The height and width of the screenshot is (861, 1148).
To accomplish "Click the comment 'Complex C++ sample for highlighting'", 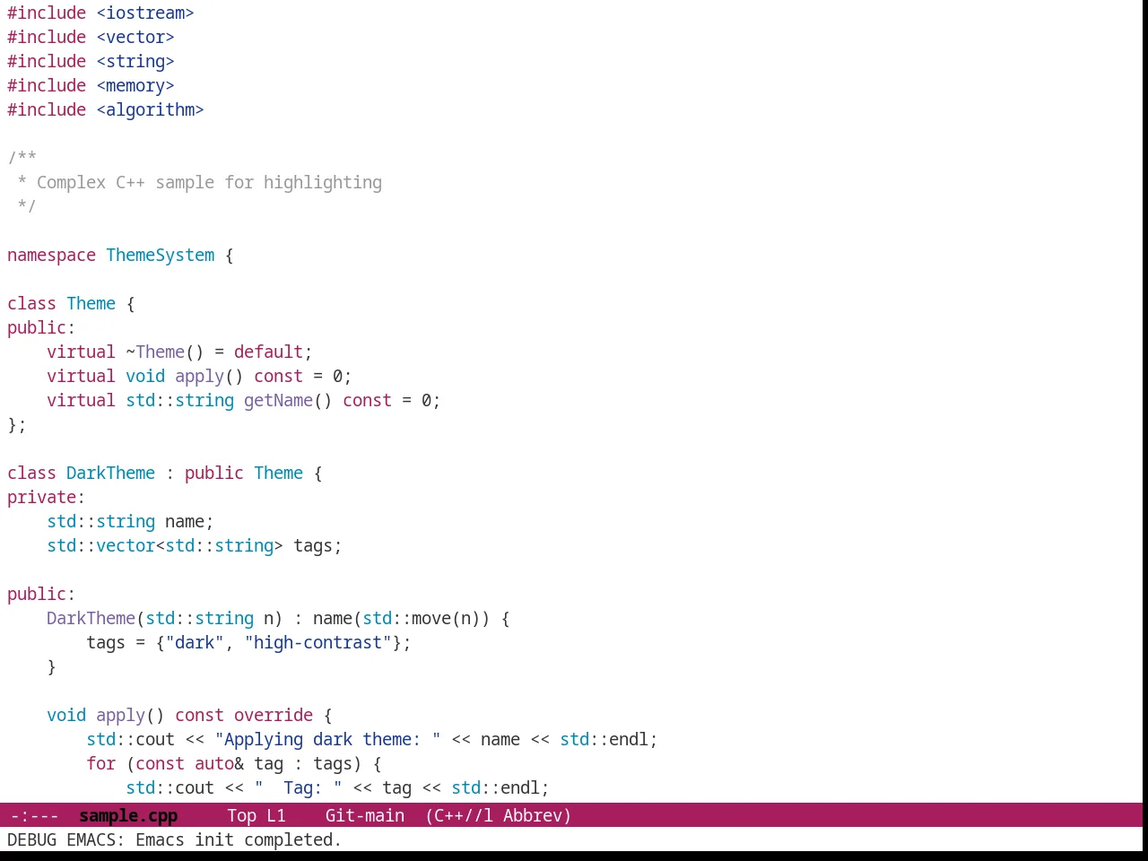I will pos(209,182).
